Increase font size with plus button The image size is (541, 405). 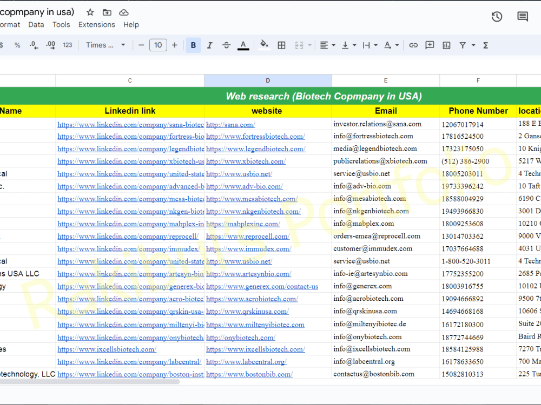point(175,45)
